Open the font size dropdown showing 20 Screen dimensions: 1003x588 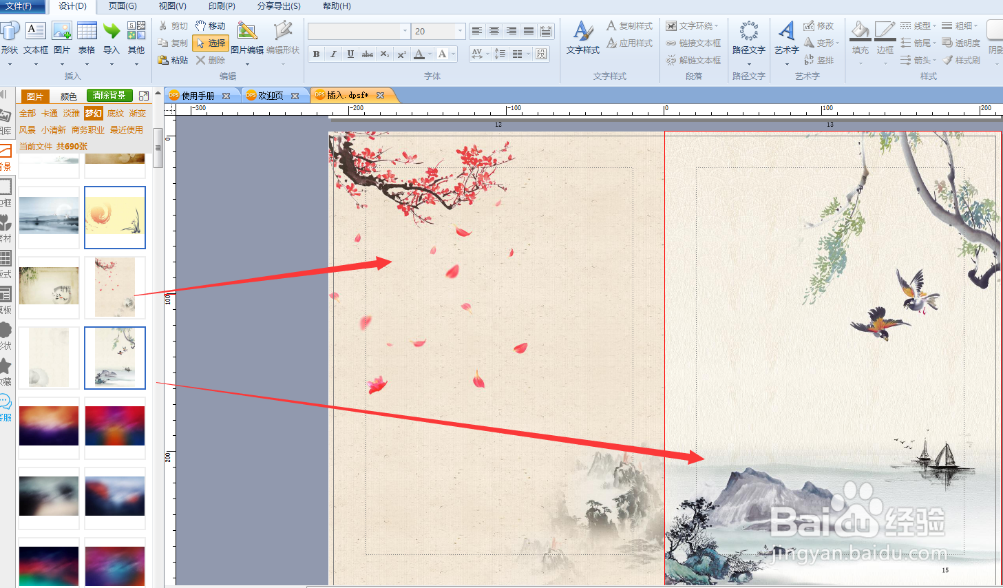[439, 32]
